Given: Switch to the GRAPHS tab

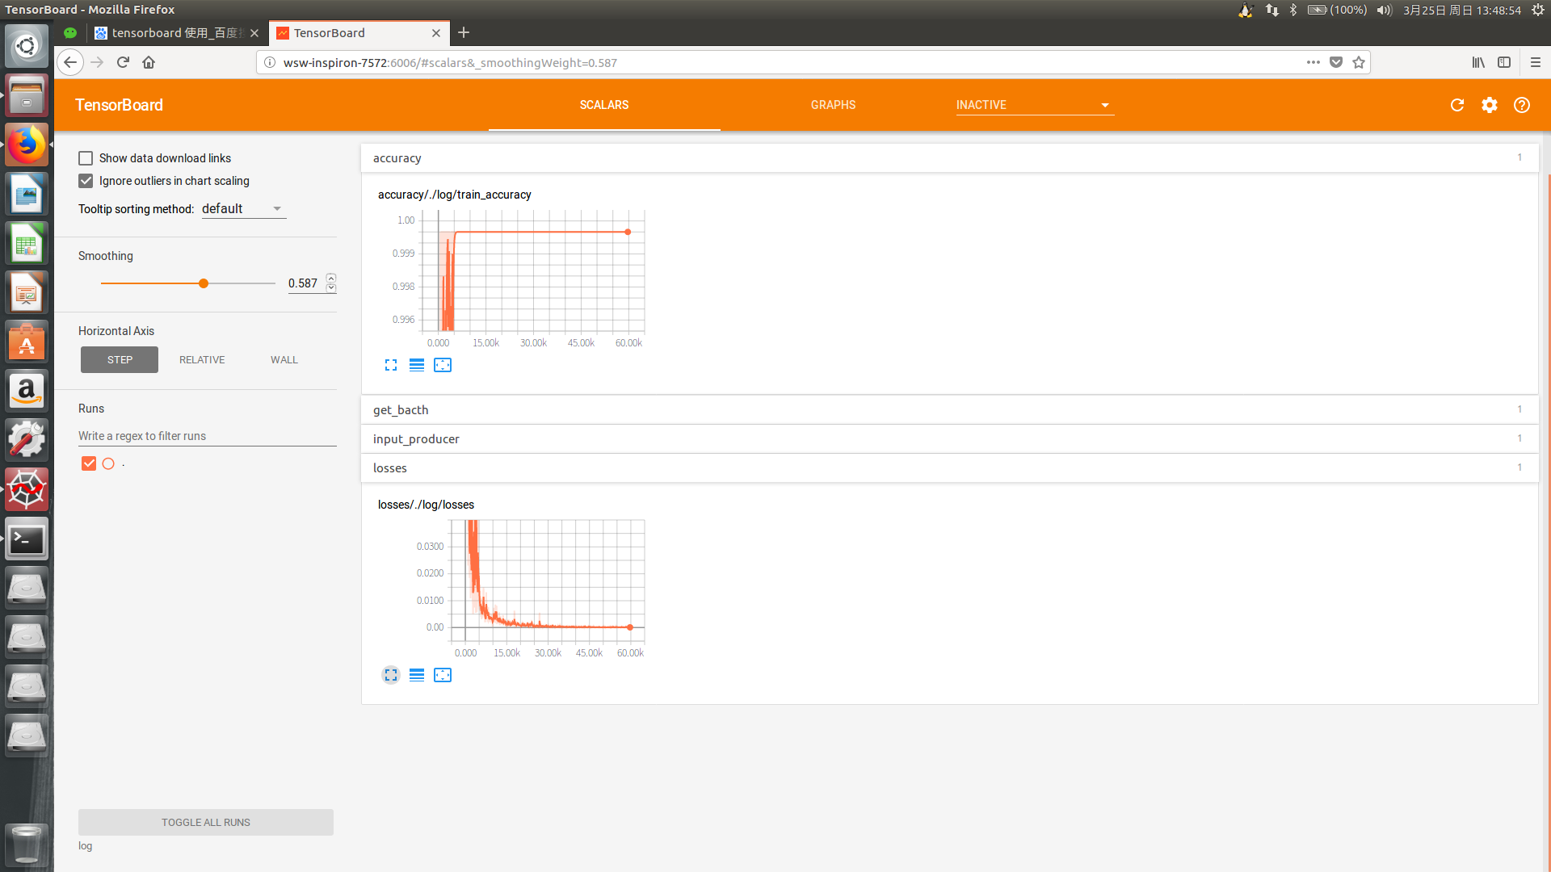Looking at the screenshot, I should (833, 105).
